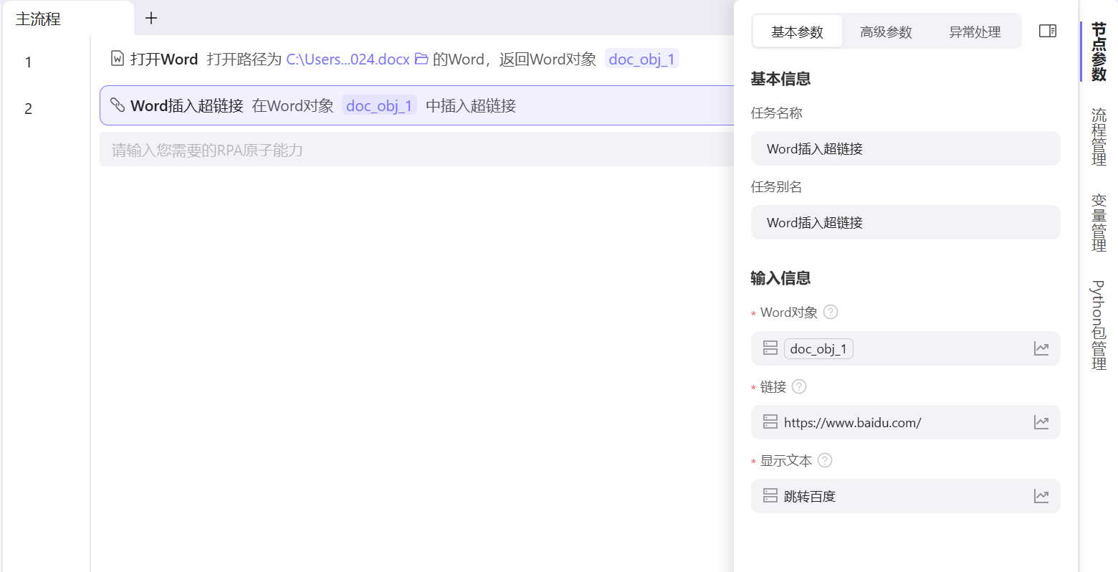The height and width of the screenshot is (572, 1118).
Task: Open the 异常处理 tab
Action: (x=975, y=31)
